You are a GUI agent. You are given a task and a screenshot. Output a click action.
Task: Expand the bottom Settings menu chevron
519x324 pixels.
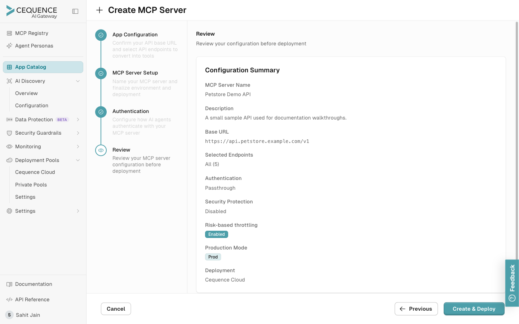pyautogui.click(x=78, y=211)
